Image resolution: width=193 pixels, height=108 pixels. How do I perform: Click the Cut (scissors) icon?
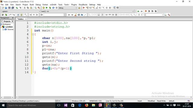coord(25,8)
